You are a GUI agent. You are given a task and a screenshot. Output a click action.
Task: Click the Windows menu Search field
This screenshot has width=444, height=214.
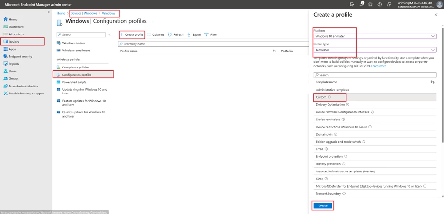[81, 35]
